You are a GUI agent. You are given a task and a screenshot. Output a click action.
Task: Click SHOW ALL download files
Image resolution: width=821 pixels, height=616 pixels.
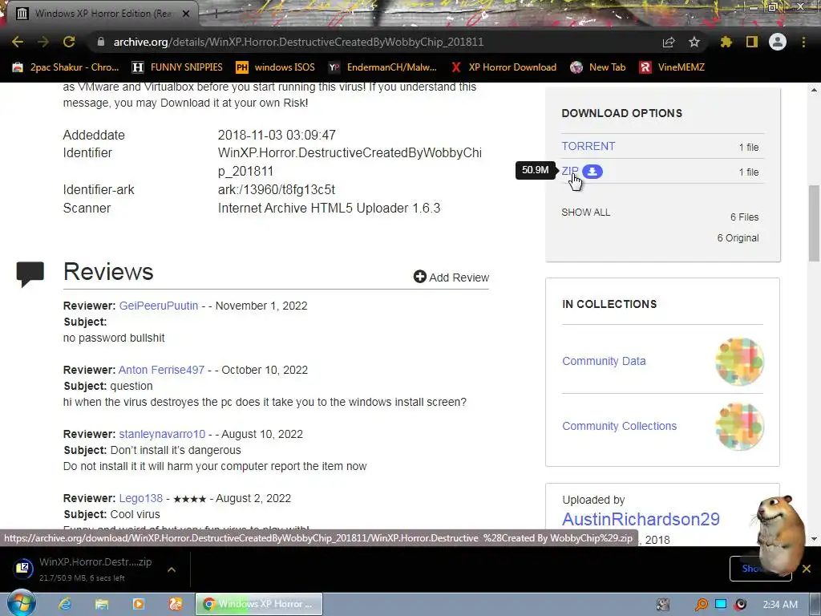click(x=585, y=212)
